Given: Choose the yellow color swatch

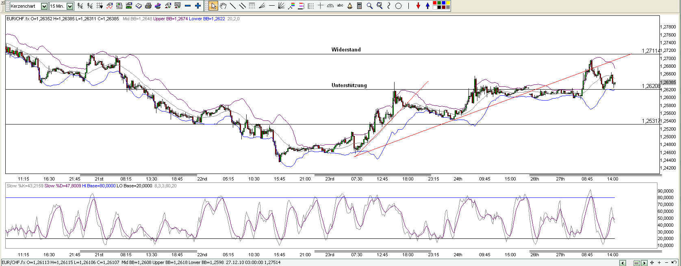Looking at the screenshot, I should [x=448, y=4].
